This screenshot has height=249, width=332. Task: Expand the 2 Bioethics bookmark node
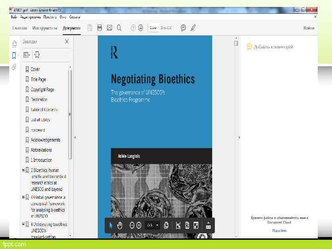[24, 170]
